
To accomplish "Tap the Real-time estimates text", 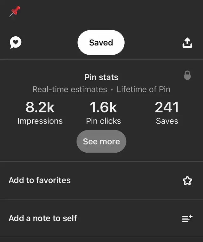I will tap(70, 89).
